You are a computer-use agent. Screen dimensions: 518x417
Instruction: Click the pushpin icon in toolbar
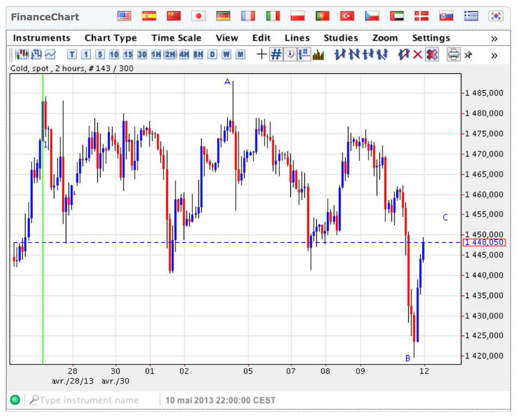point(468,54)
